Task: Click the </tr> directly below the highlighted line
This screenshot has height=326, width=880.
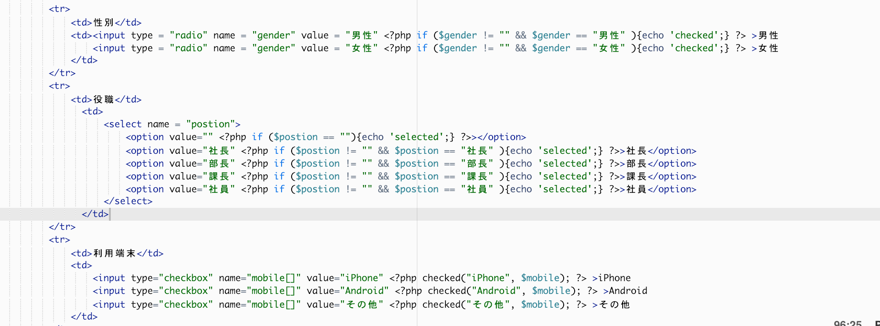Action: pyautogui.click(x=62, y=227)
